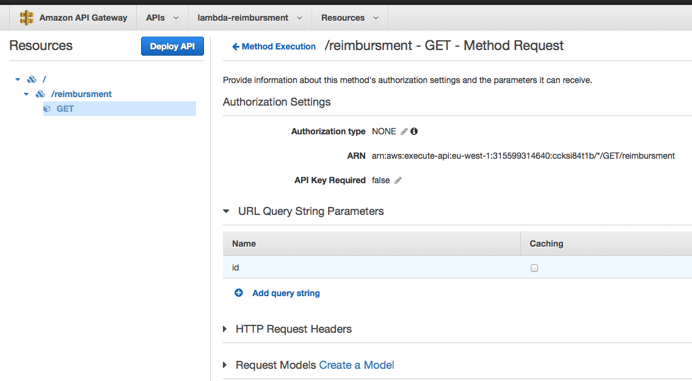Click the Resources panel heading
This screenshot has height=381, width=692.
[41, 45]
